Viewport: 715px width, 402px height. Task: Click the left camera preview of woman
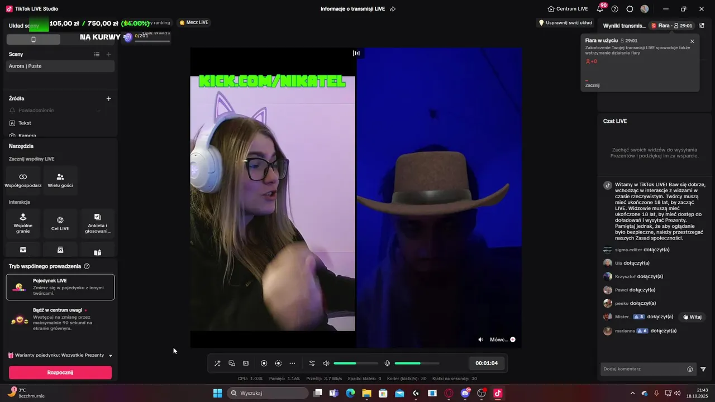273,204
